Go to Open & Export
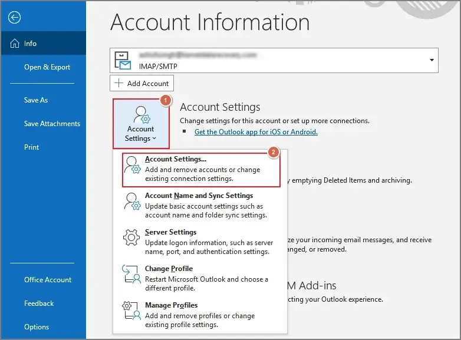This screenshot has height=340, width=461. pos(47,67)
